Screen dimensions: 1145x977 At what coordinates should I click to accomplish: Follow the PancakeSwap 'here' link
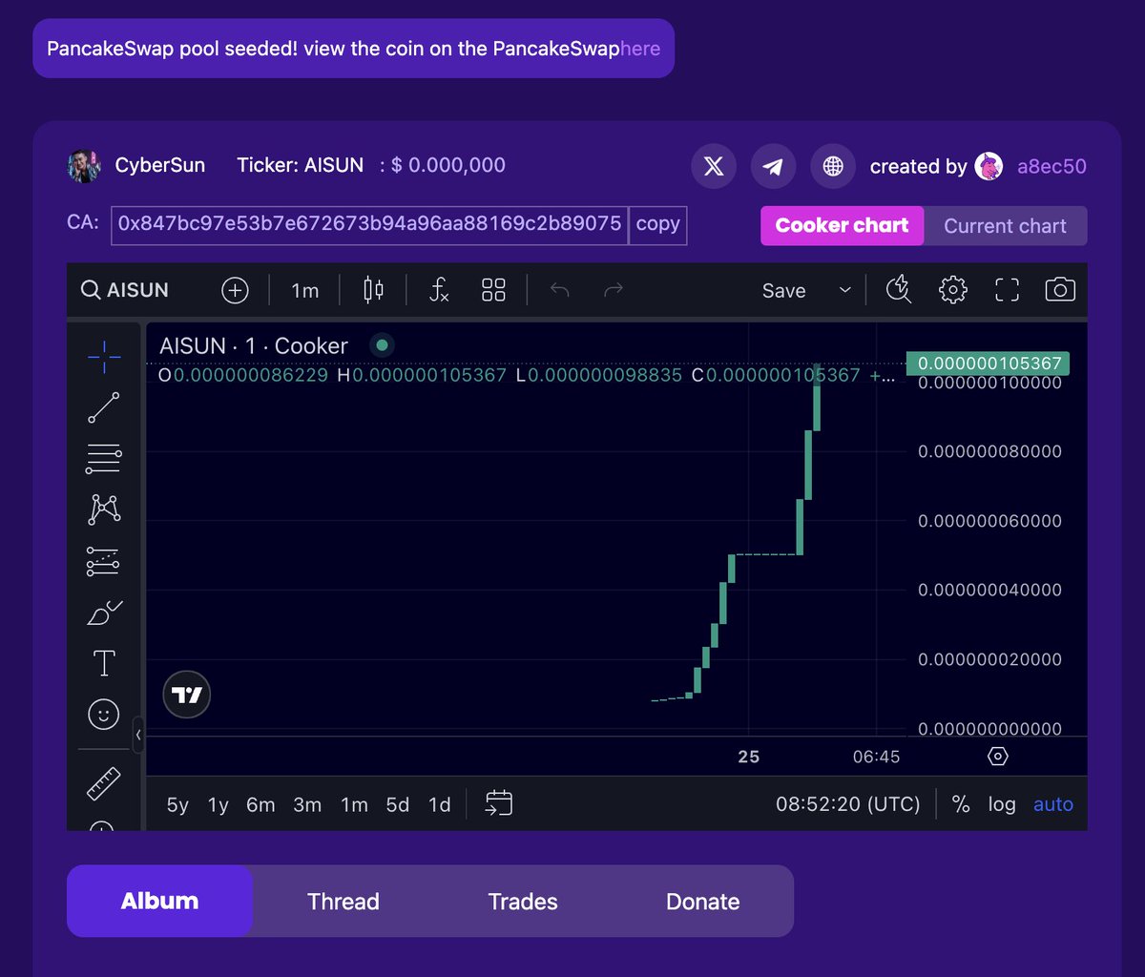click(640, 48)
